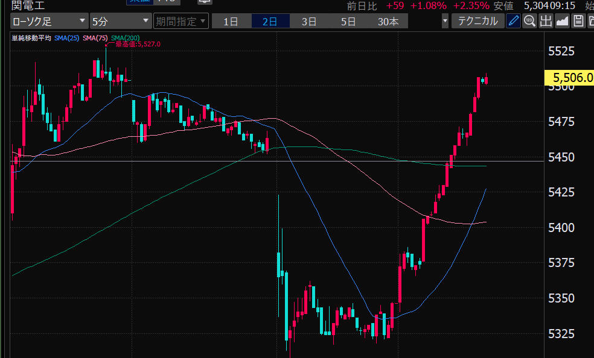Click the yellow 5,506.0 current price label

point(568,78)
